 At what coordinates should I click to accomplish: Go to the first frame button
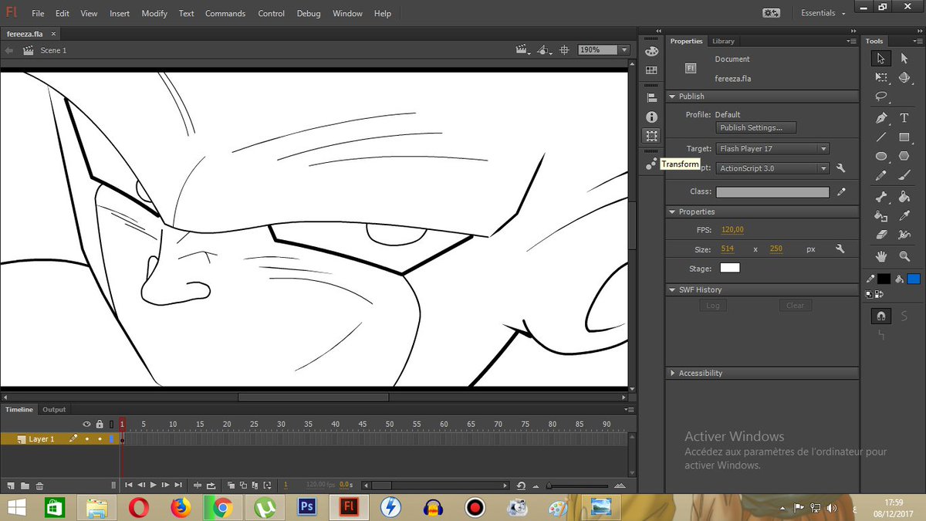[x=129, y=485]
